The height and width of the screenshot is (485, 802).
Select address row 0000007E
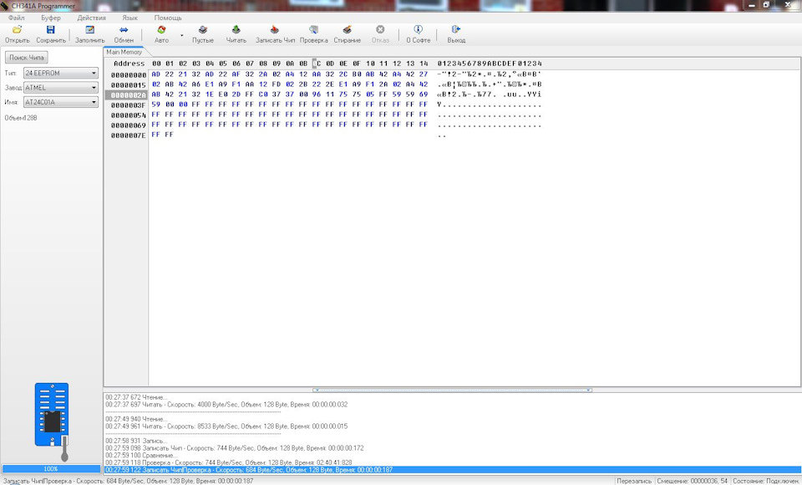(128, 135)
